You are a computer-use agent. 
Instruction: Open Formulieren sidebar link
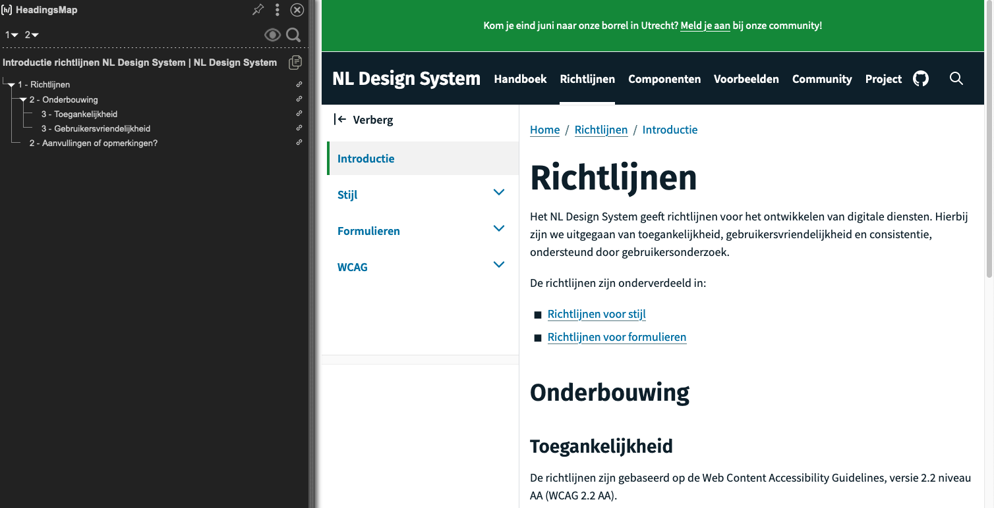(x=368, y=231)
